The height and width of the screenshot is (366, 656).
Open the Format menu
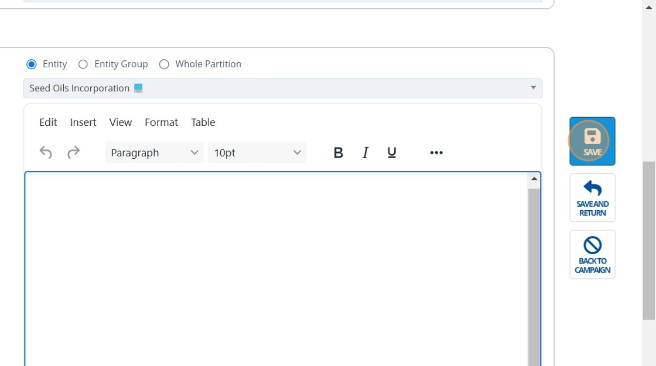(x=161, y=122)
